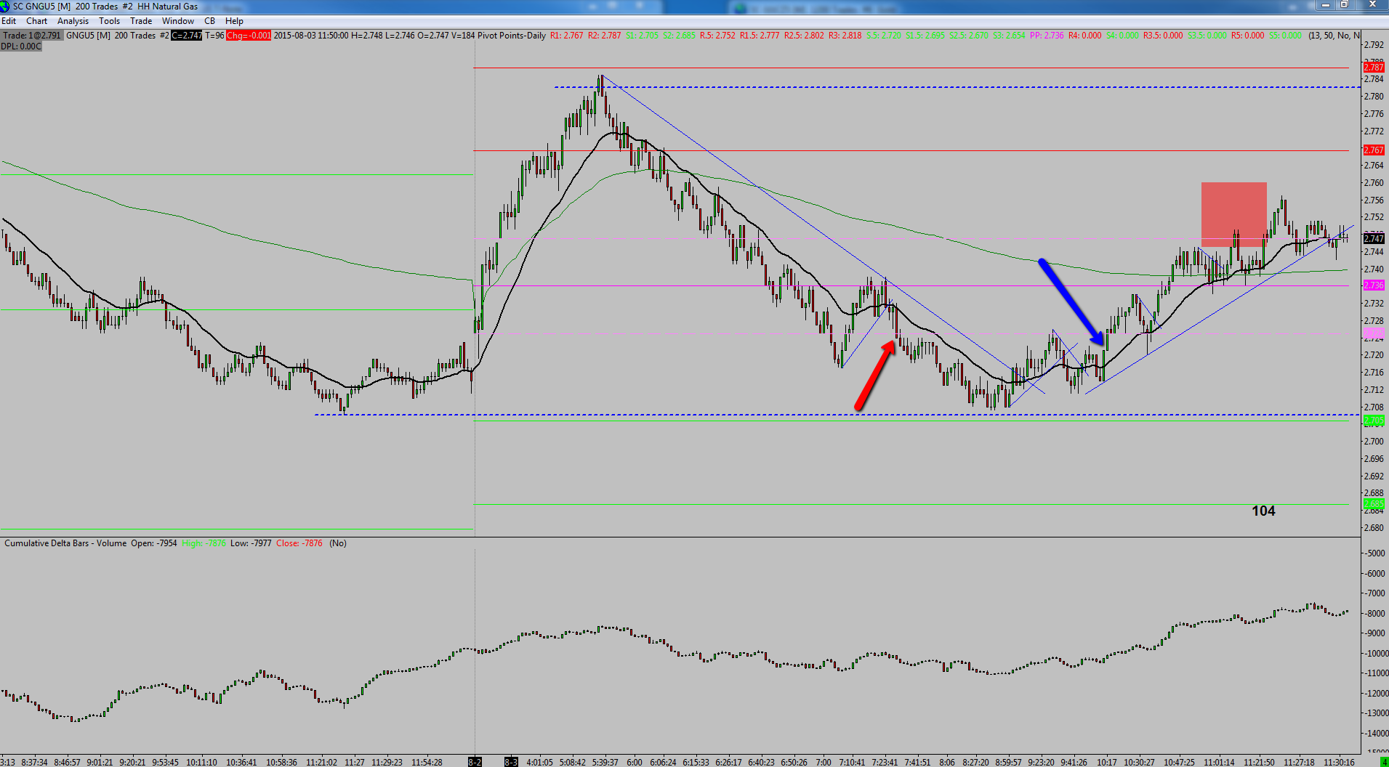This screenshot has width=1389, height=767.
Task: Click the 'T=96' trade count value
Action: pos(214,36)
